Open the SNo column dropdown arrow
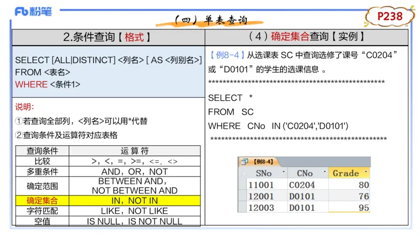 point(283,172)
